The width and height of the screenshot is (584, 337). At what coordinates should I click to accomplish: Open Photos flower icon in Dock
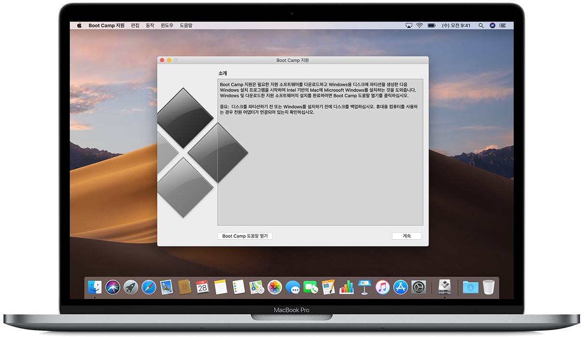coord(275,287)
